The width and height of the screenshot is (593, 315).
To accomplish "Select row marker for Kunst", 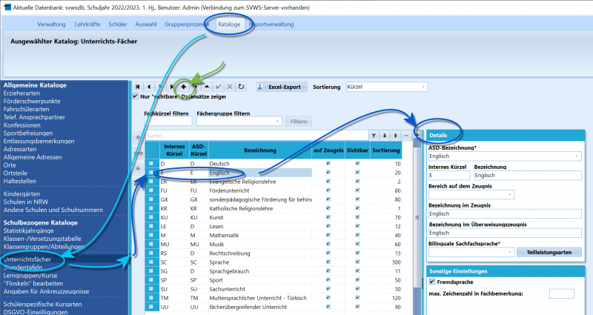I will coord(151,217).
